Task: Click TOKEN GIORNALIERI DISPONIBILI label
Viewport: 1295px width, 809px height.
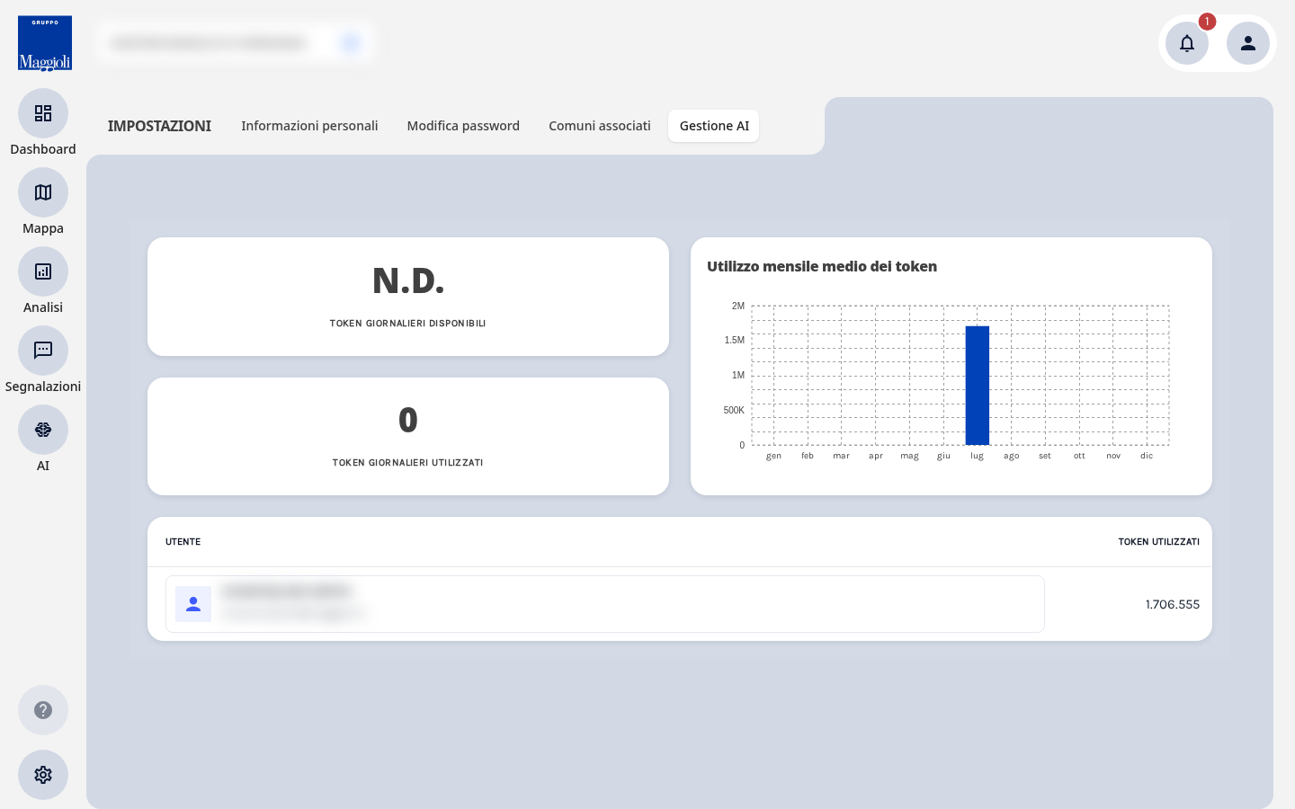Action: tap(408, 324)
